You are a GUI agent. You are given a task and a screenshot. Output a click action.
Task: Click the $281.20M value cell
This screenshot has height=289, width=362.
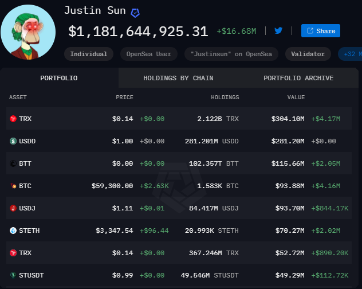[288, 141]
